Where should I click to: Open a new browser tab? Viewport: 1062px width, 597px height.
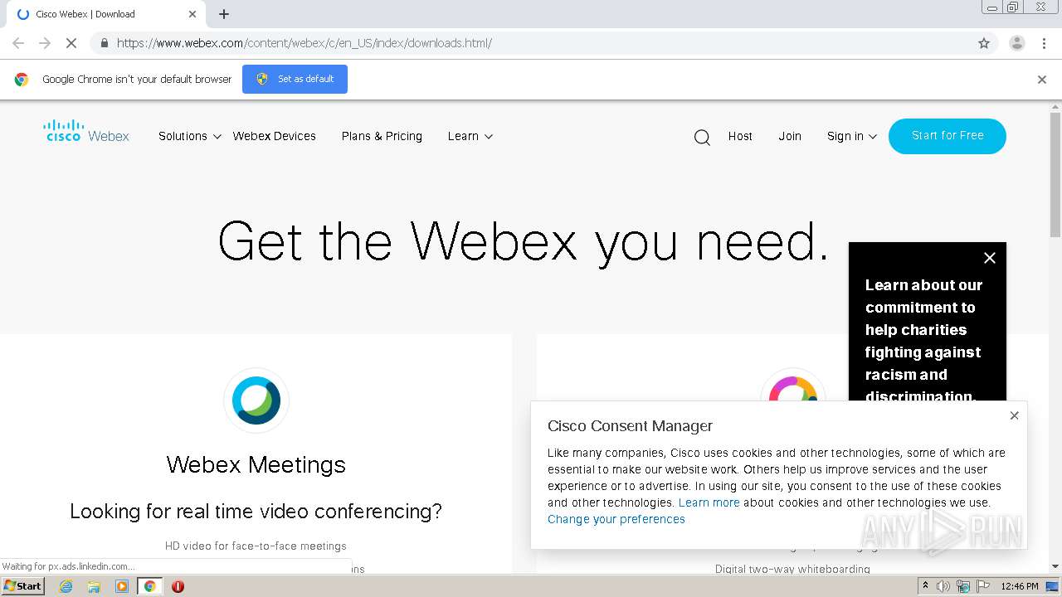point(224,14)
